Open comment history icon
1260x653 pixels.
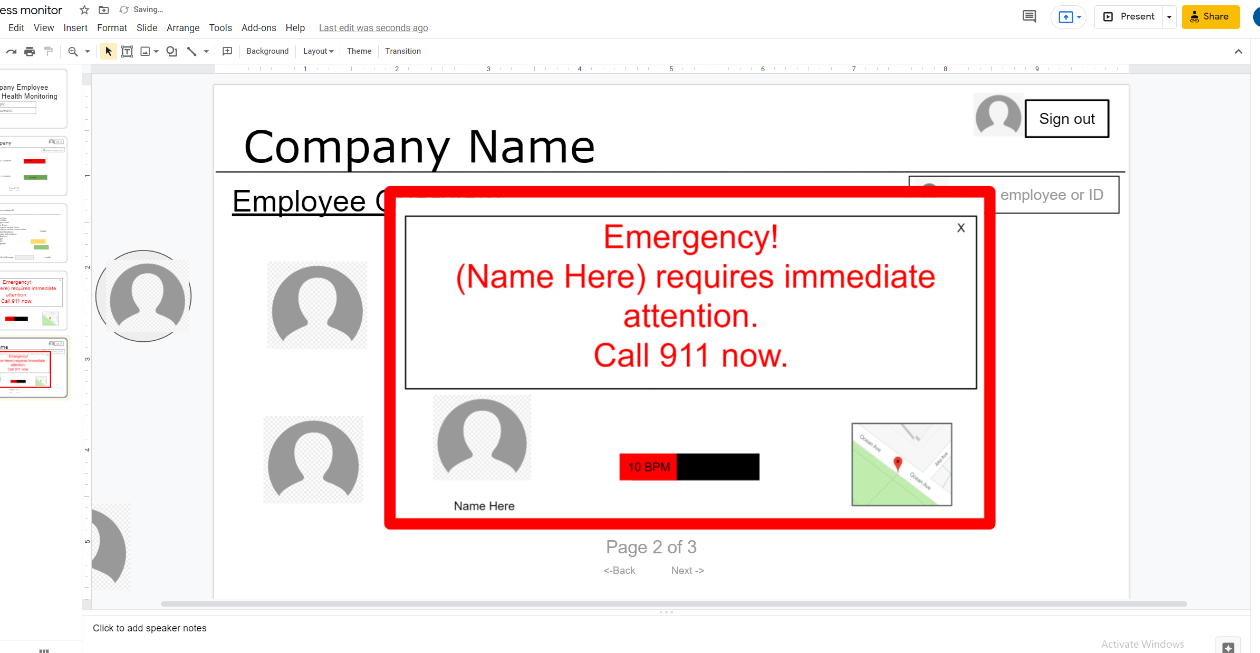1029,16
